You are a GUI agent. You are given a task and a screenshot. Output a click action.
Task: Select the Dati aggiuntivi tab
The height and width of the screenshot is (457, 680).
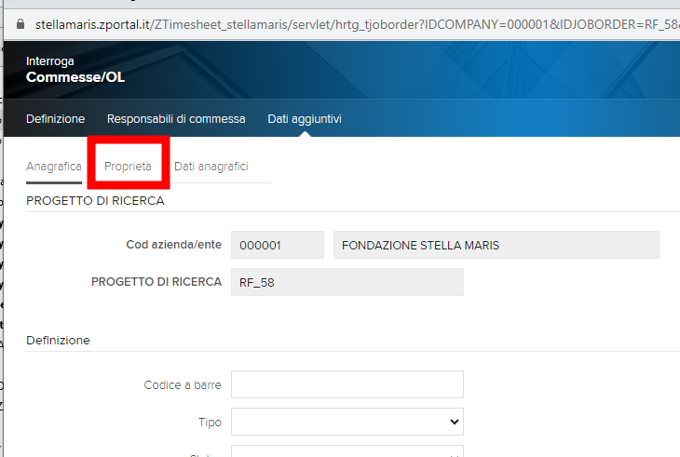click(305, 119)
